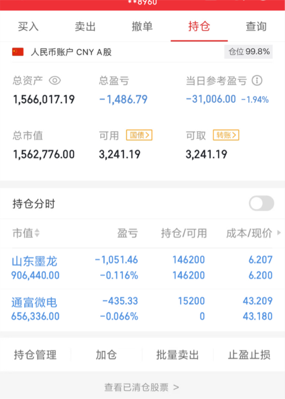Tap the China flag account icon
285x399 pixels.
click(18, 52)
